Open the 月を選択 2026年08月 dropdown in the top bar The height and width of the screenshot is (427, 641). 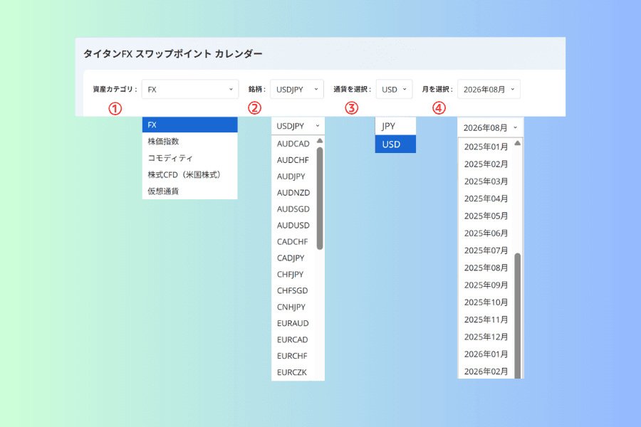click(489, 89)
